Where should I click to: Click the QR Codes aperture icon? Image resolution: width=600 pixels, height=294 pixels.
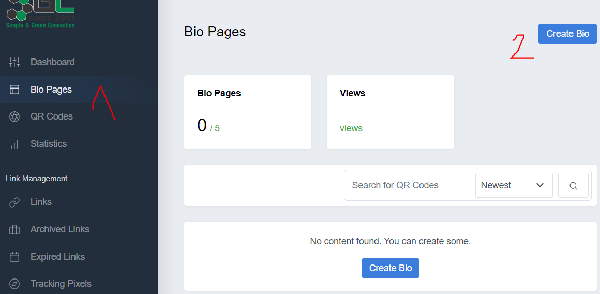[x=14, y=117]
